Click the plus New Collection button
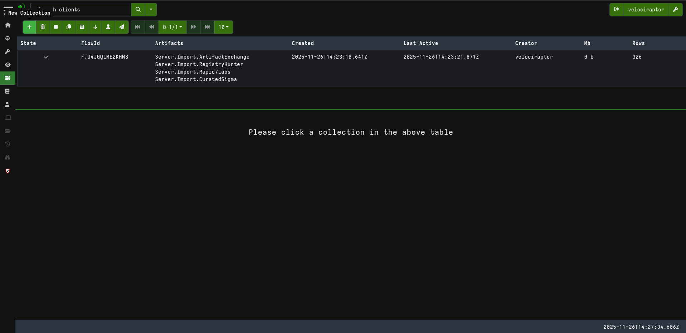The image size is (686, 333). click(x=29, y=27)
